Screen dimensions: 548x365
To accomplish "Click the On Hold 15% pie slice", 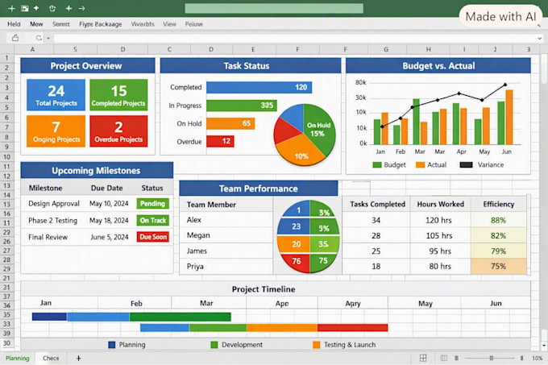I will tap(320, 130).
